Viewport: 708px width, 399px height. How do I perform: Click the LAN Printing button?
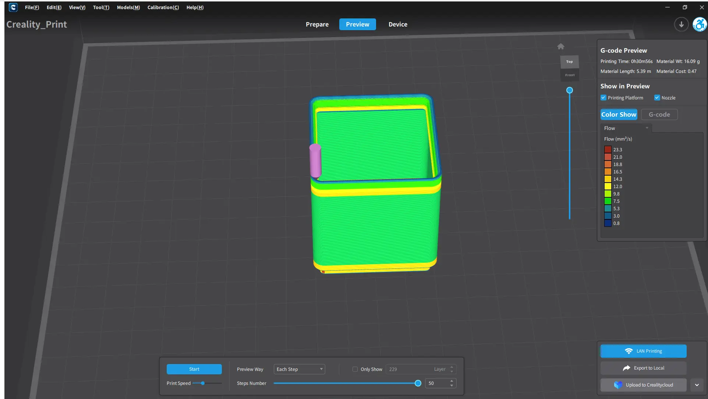(x=644, y=351)
